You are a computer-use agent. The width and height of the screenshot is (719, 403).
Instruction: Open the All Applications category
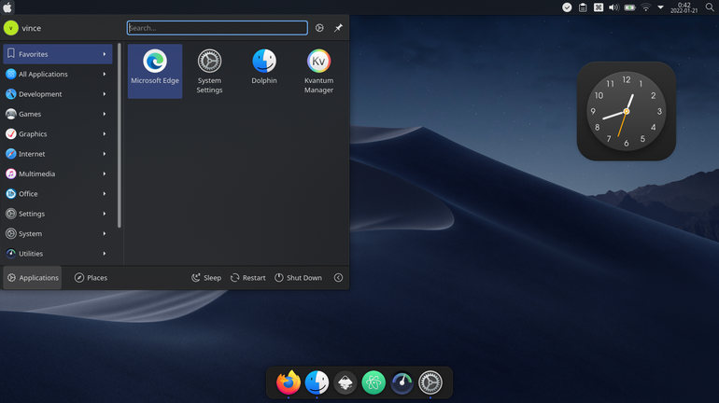57,74
